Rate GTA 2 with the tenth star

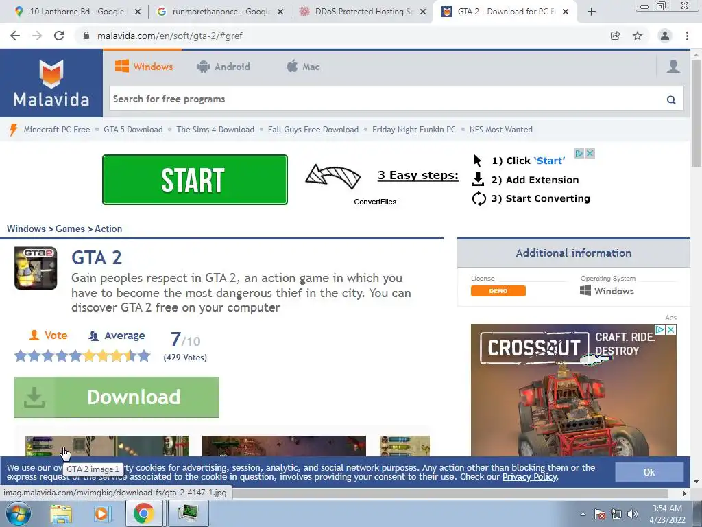point(144,356)
